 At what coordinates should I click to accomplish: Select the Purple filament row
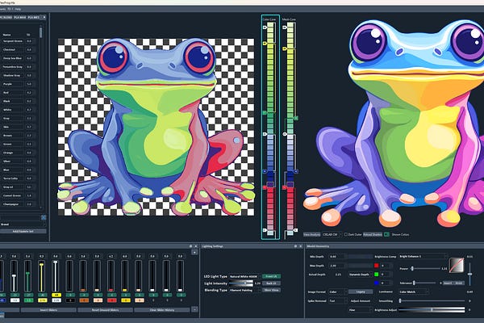[19, 84]
